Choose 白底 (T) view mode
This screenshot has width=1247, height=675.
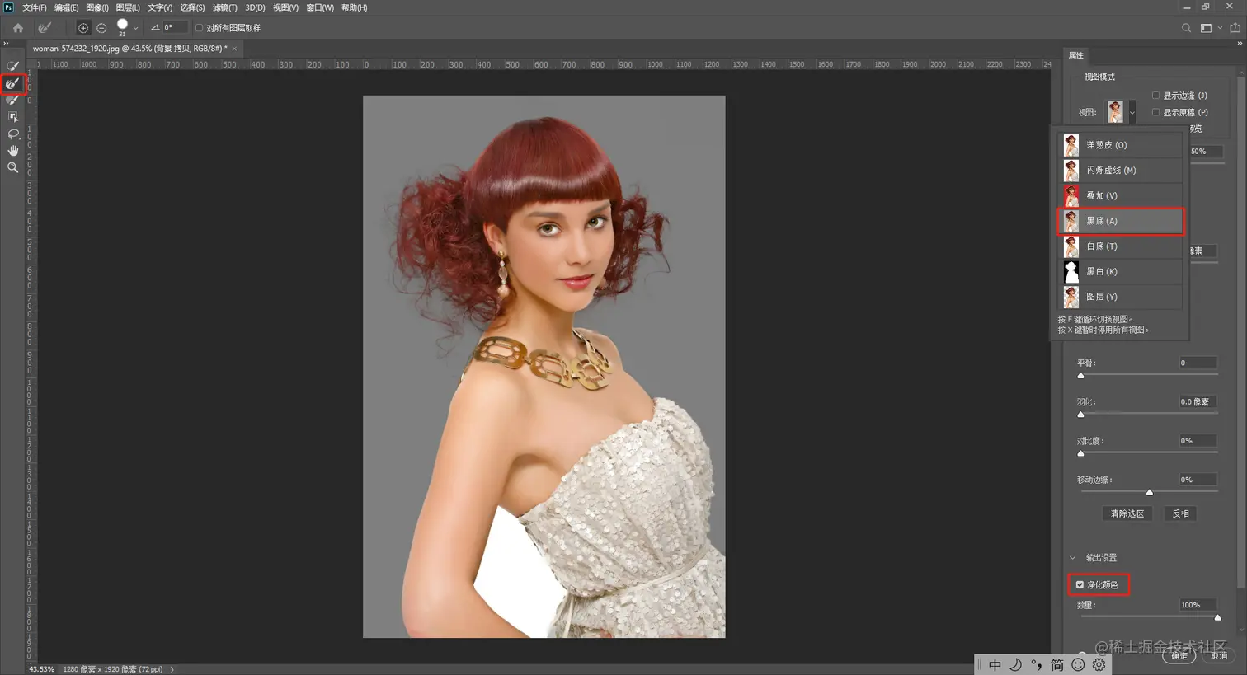pyautogui.click(x=1121, y=246)
